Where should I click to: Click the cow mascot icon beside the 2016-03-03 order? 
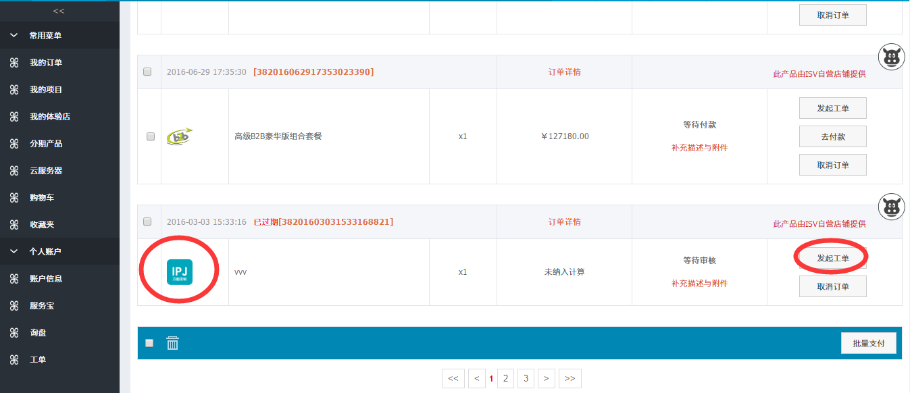click(892, 206)
